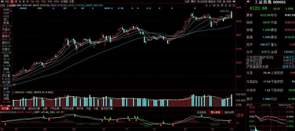The height and width of the screenshot is (131, 295).
Task: Click the MACD(12,26,9) indicator label
Action: (x=8, y=112)
